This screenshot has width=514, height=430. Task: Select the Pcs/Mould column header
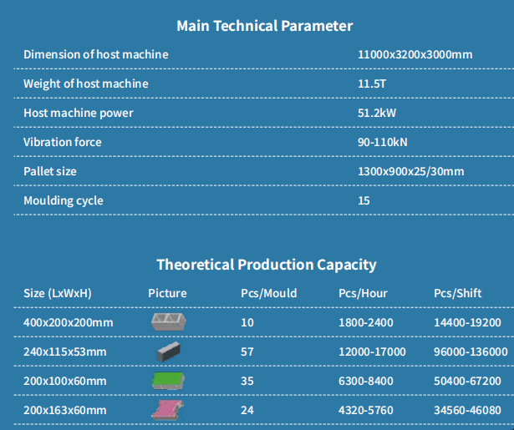(x=268, y=293)
